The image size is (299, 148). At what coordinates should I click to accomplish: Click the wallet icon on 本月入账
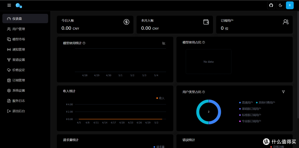[x=206, y=22]
